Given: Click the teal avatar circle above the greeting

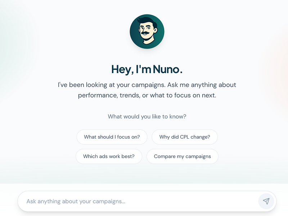Looking at the screenshot, I should coord(147,31).
